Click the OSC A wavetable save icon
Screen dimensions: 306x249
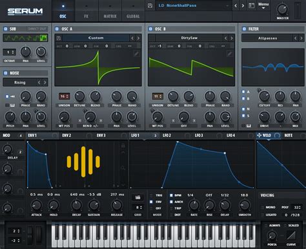[x=59, y=38]
